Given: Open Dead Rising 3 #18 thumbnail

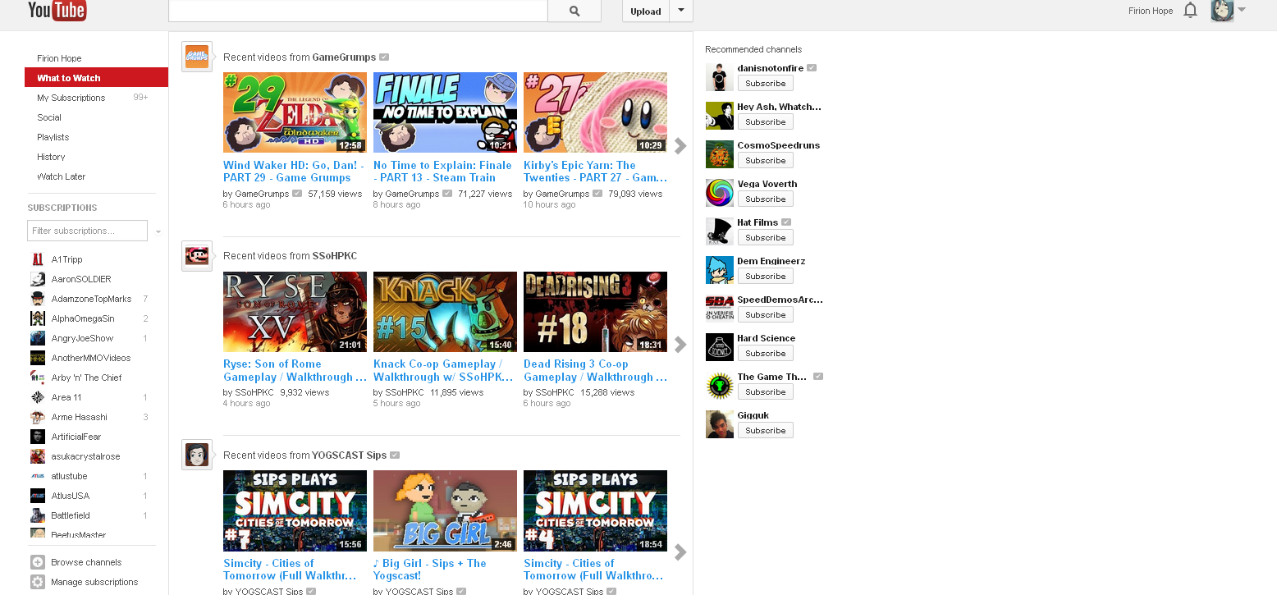Looking at the screenshot, I should 595,312.
